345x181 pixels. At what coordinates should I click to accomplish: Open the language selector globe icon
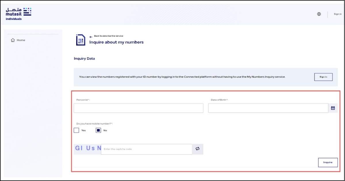coord(319,14)
